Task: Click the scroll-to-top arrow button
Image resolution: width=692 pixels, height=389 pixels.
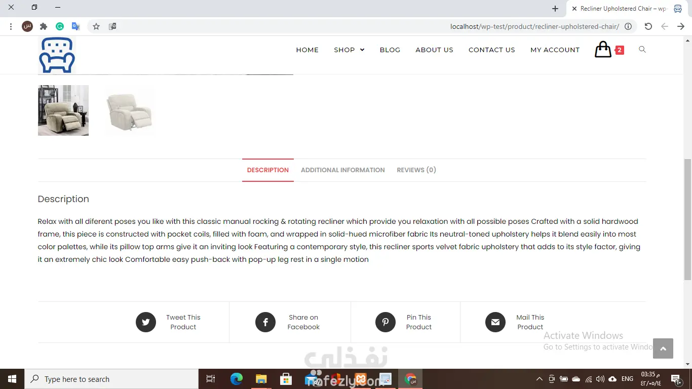Action: pyautogui.click(x=663, y=348)
